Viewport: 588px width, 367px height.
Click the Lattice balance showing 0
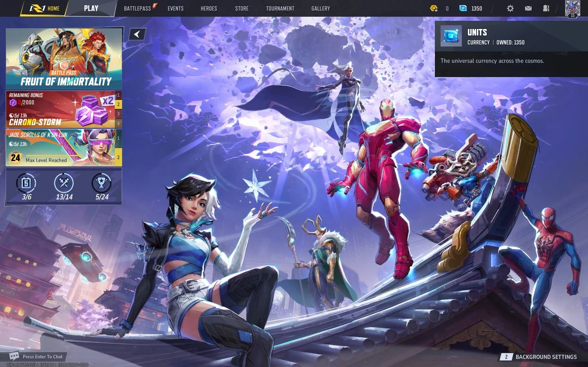click(447, 9)
